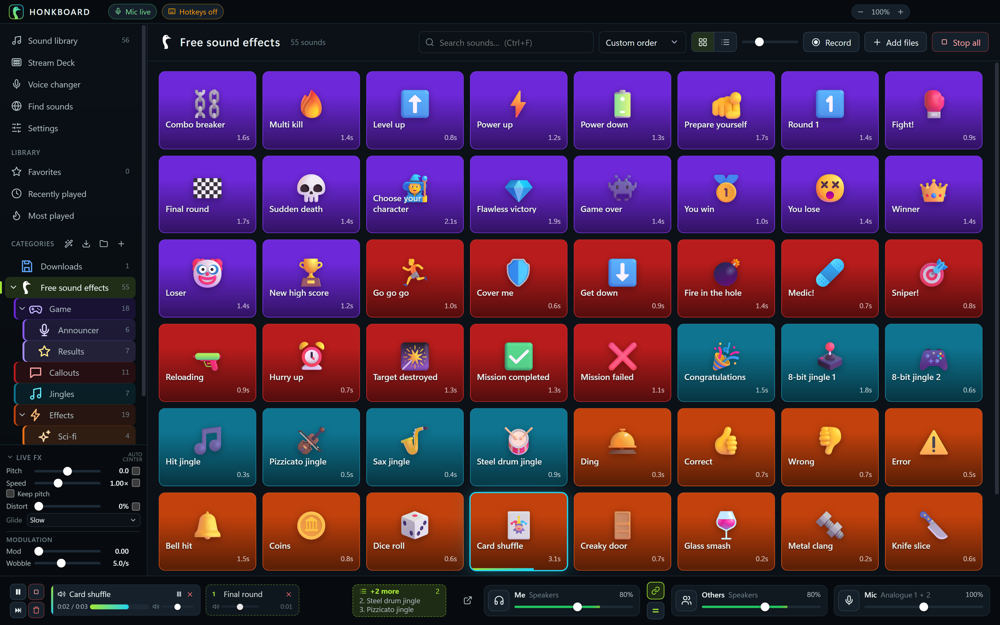Skip to the next queued sound

pos(18,610)
